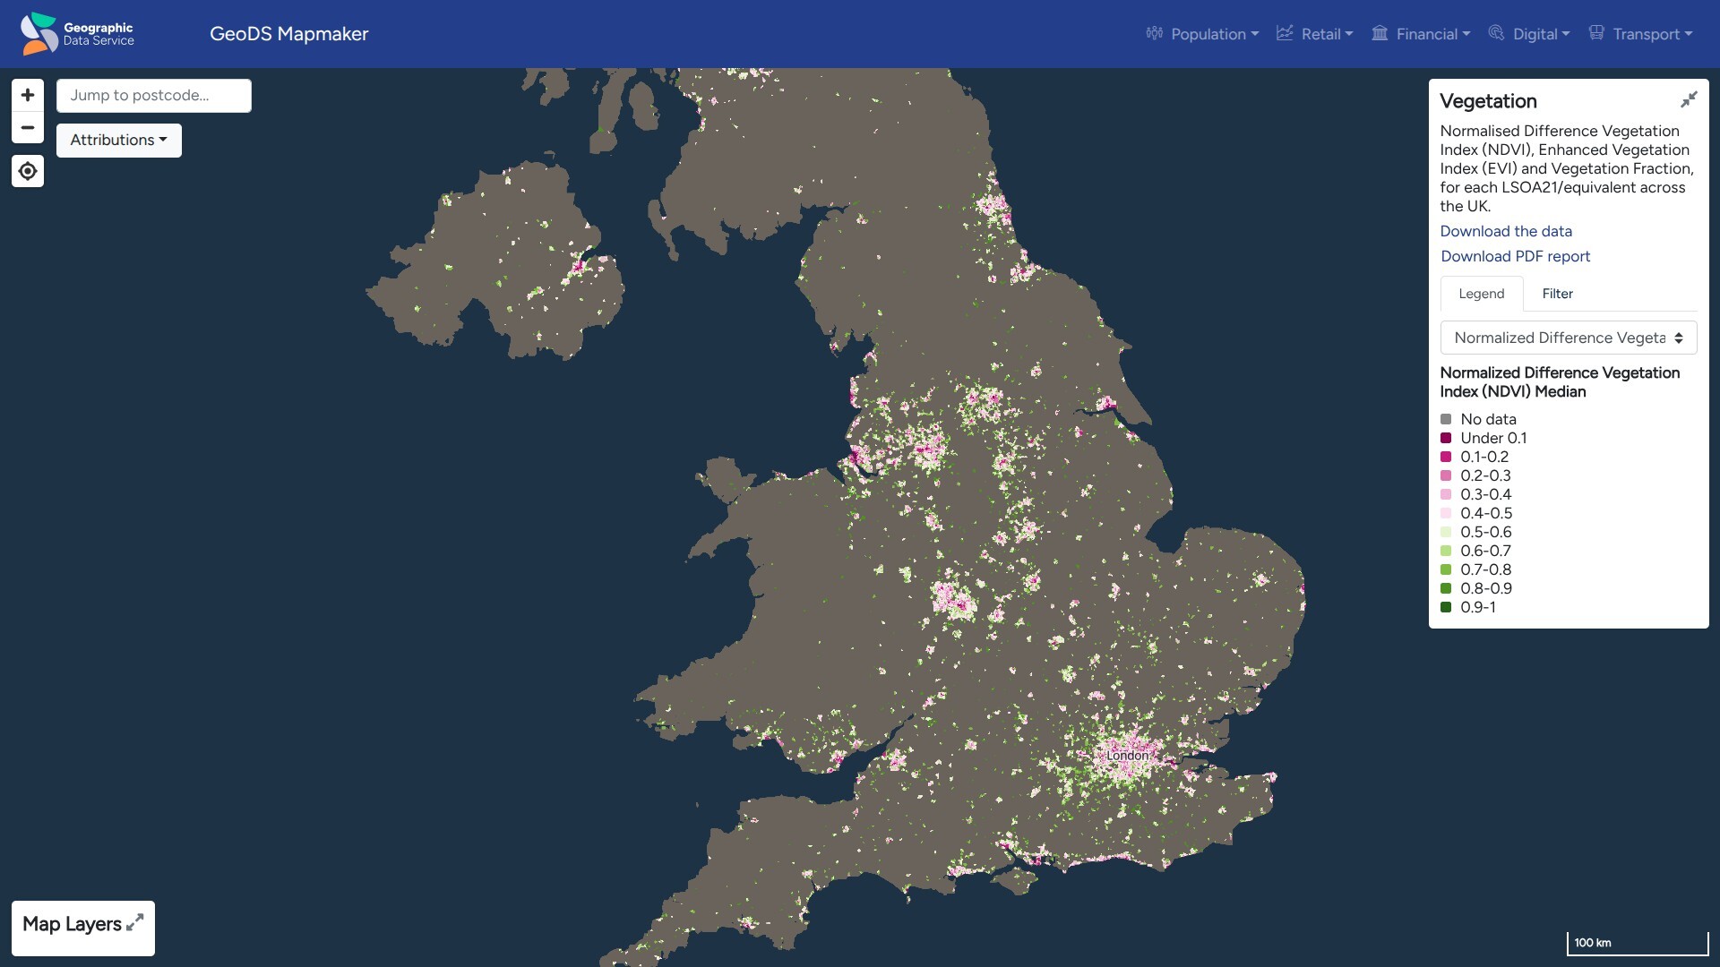Click the 0.7-0.8 legend swatch
This screenshot has width=1720, height=967.
(x=1445, y=569)
